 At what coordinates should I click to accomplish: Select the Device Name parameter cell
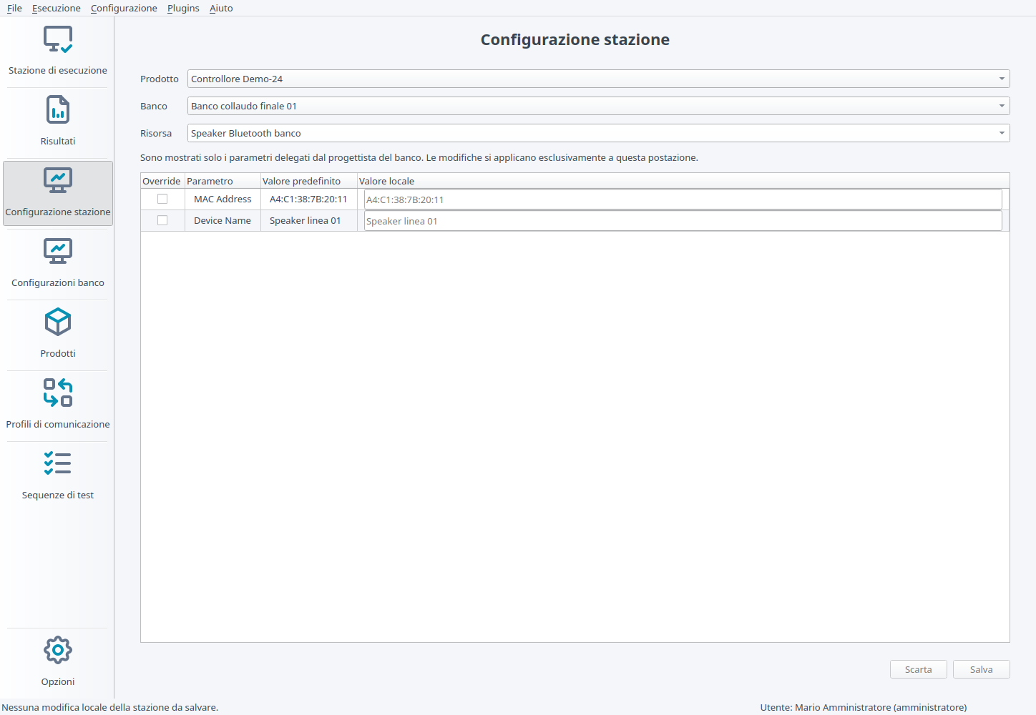coord(223,221)
